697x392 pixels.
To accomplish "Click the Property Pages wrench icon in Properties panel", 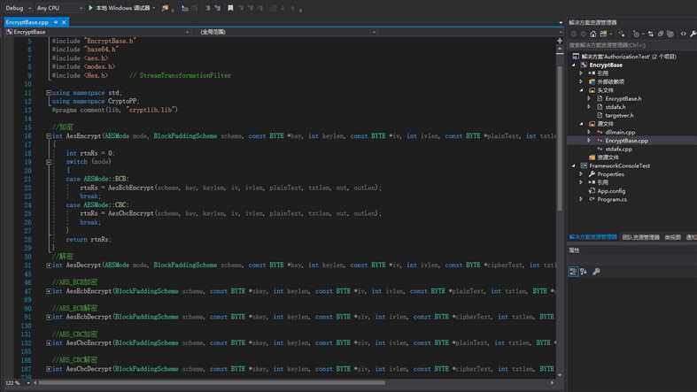I will 596,272.
